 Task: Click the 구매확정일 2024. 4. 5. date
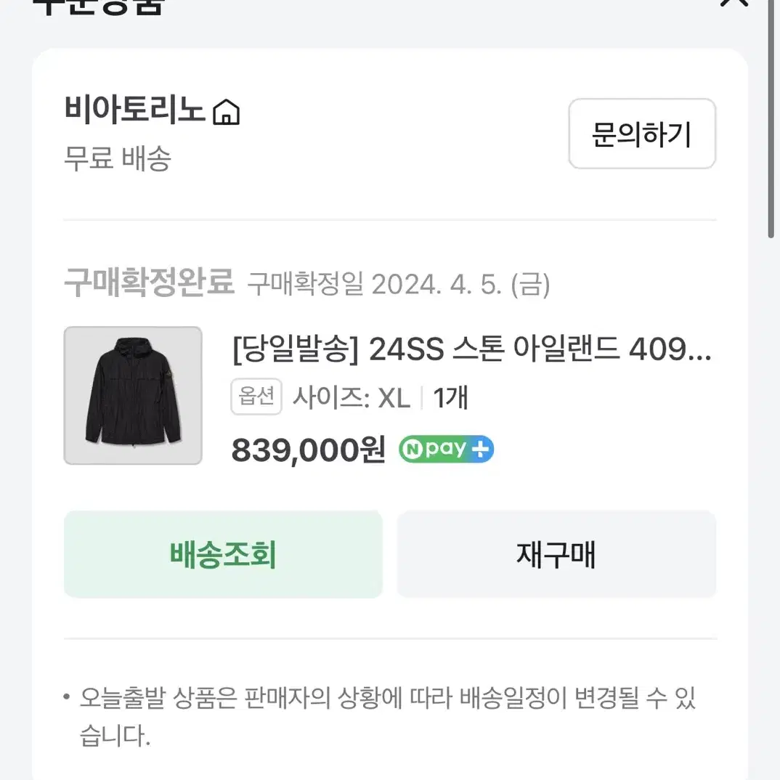coord(399,285)
